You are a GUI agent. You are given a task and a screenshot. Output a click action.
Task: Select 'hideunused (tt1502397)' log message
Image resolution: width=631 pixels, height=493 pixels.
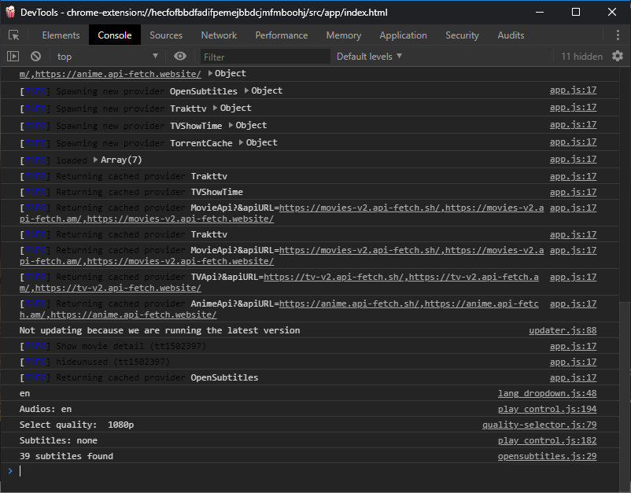[x=95, y=362]
